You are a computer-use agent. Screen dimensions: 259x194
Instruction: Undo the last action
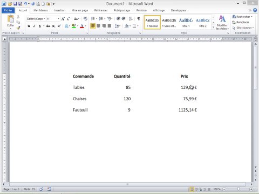25,4
